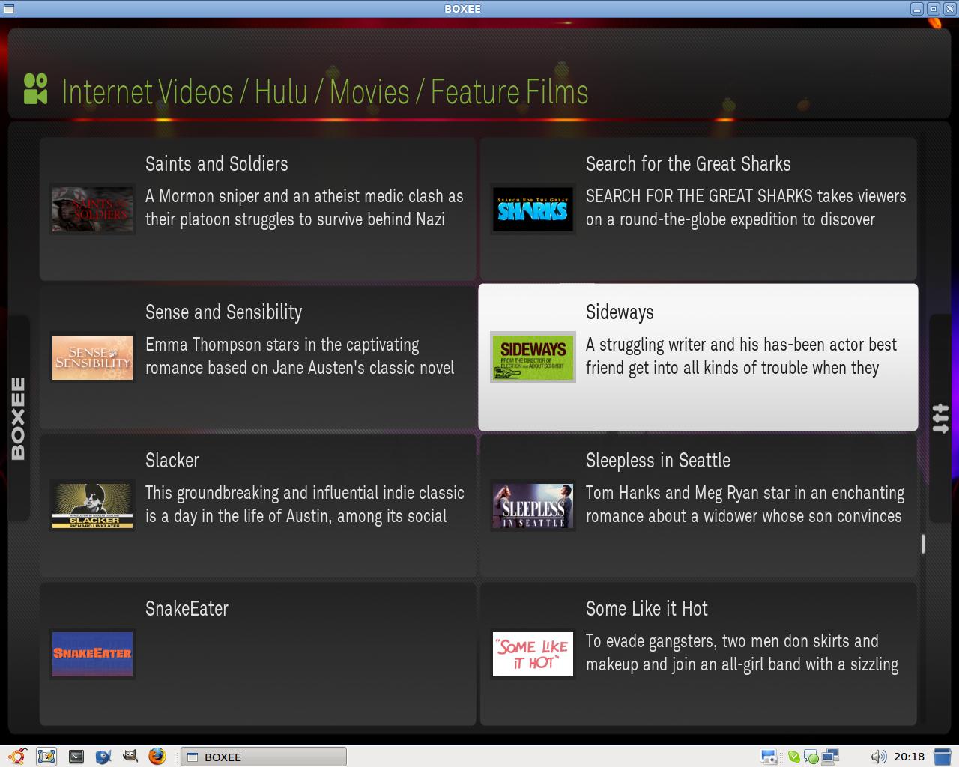This screenshot has width=959, height=767.
Task: Select the Sleepless in Seattle title
Action: [658, 461]
